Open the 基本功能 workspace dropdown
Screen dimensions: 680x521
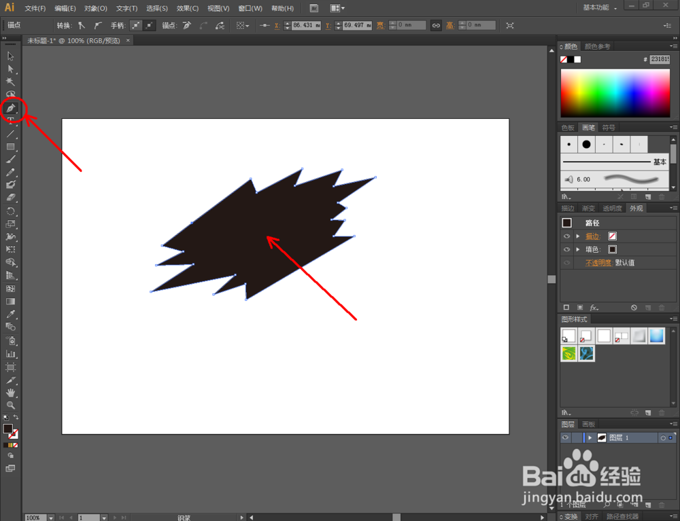tap(600, 7)
